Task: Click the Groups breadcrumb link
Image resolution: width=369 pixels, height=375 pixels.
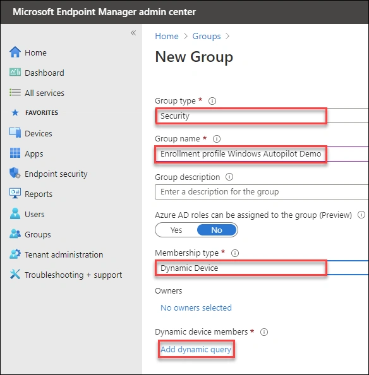Action: click(207, 36)
